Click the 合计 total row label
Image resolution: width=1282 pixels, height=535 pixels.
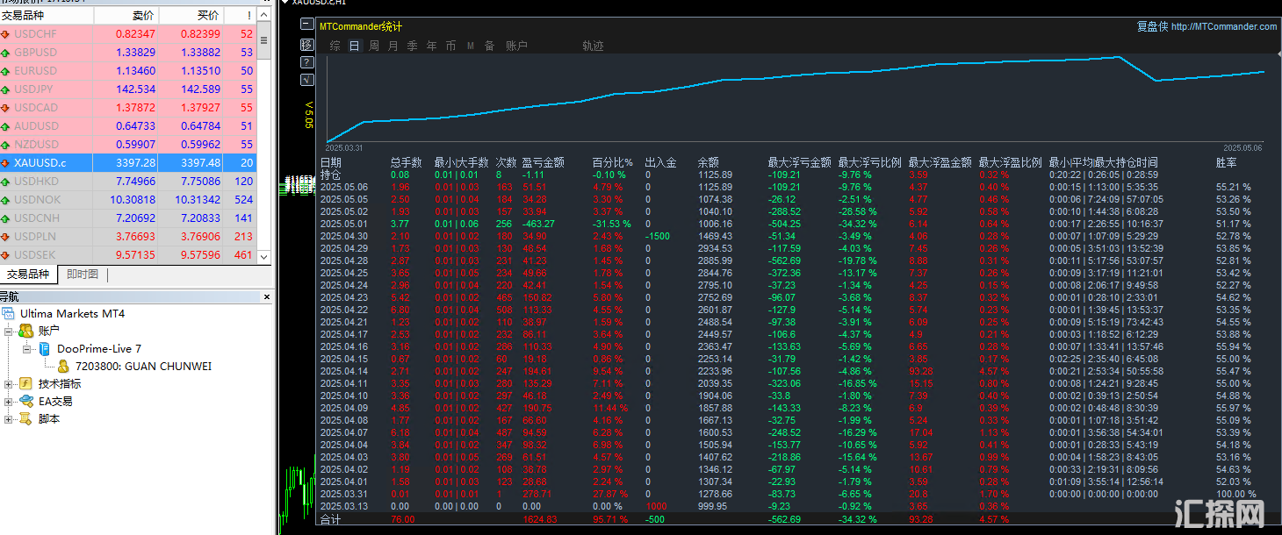(x=331, y=520)
